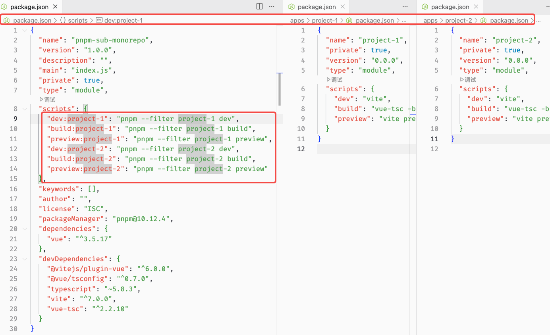Click the "@vue/tsconfig" dependency key
The width and height of the screenshot is (550, 335).
(x=77, y=279)
